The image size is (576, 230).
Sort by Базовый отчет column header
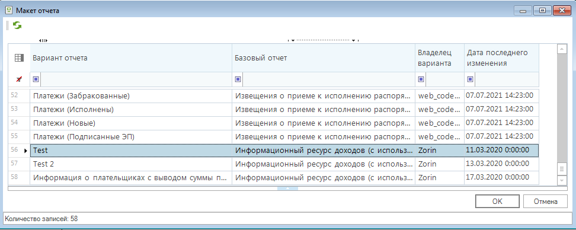(x=324, y=57)
